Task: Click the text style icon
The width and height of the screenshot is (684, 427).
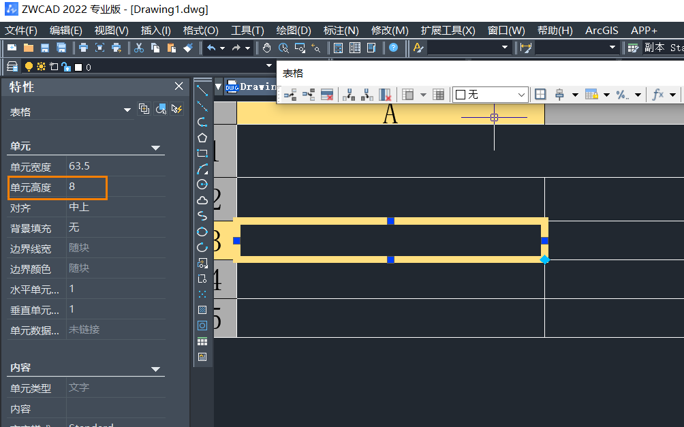Action: tap(418, 48)
